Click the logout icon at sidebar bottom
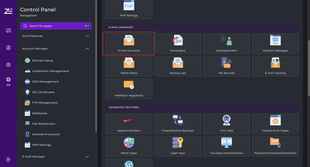Screen dimensions: 310x167 coord(8,160)
